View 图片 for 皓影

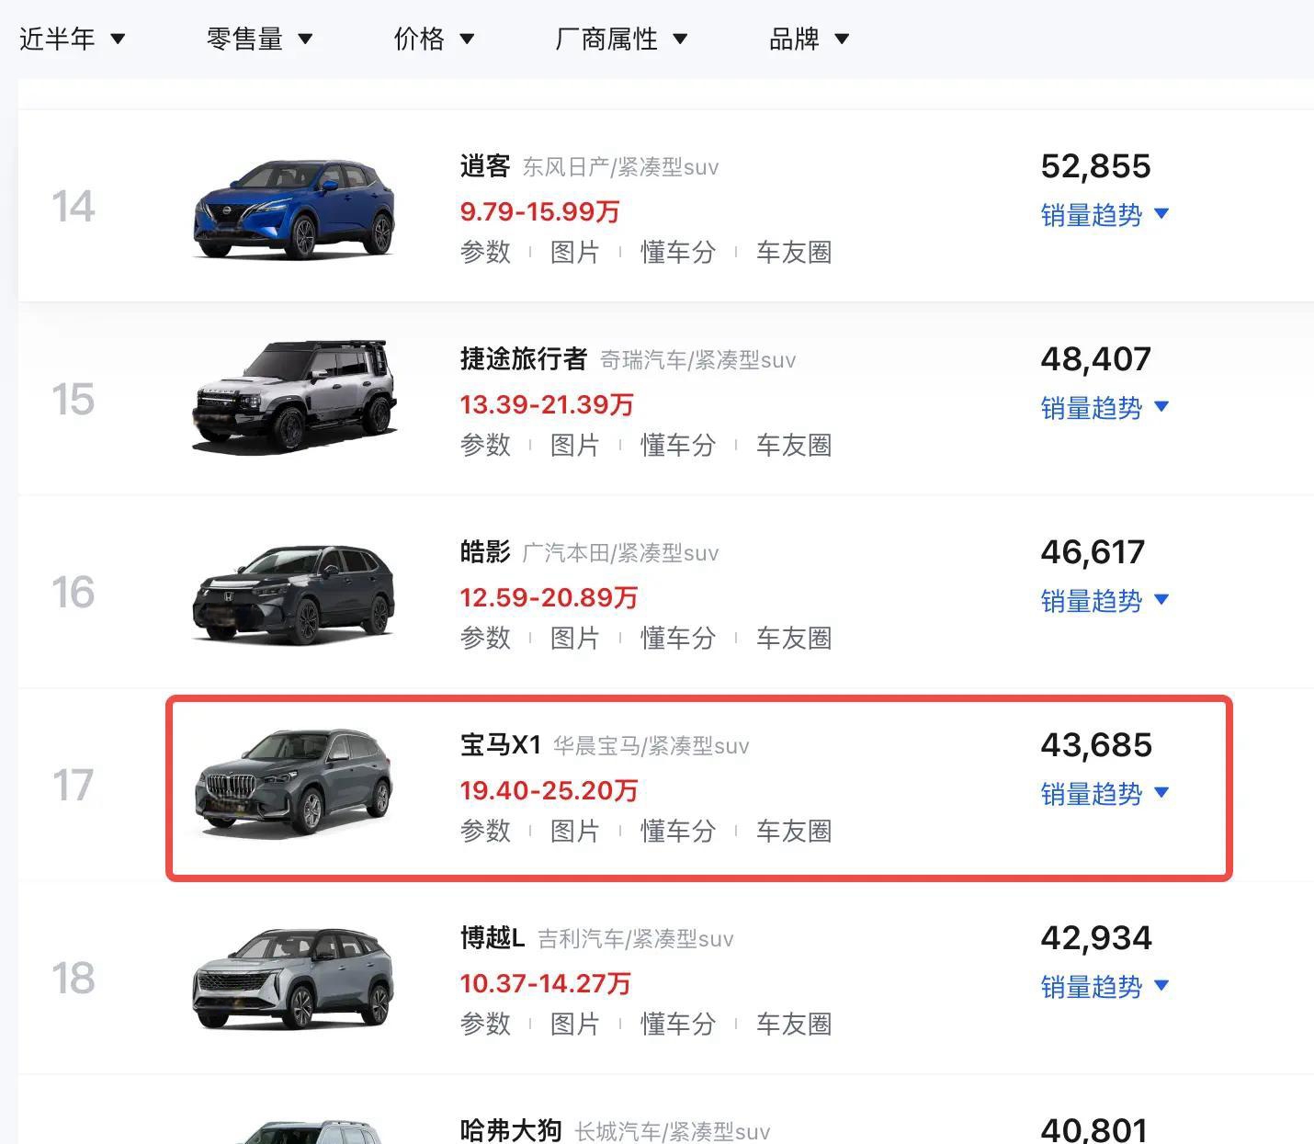(575, 638)
